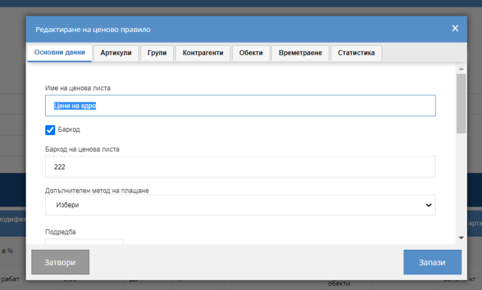This screenshot has width=482, height=290.
Task: Select the Контрагенти tab
Action: pos(203,53)
